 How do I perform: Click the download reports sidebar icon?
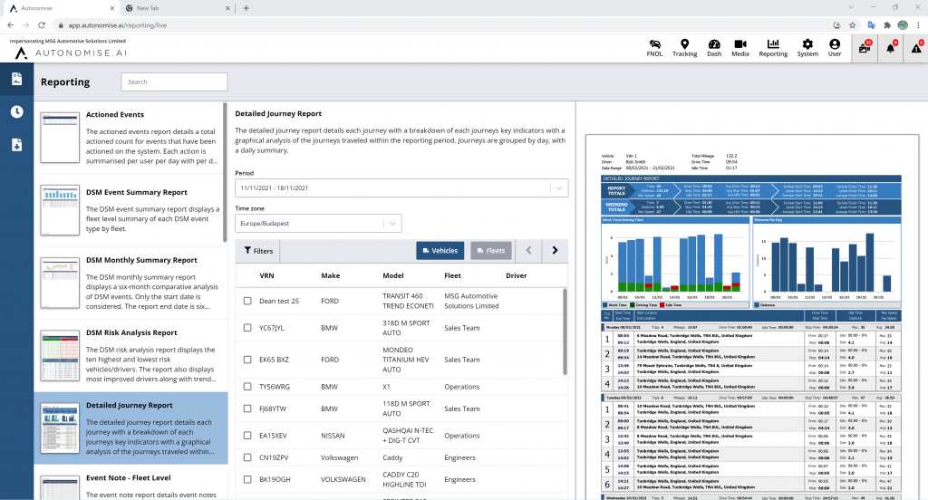[x=17, y=145]
